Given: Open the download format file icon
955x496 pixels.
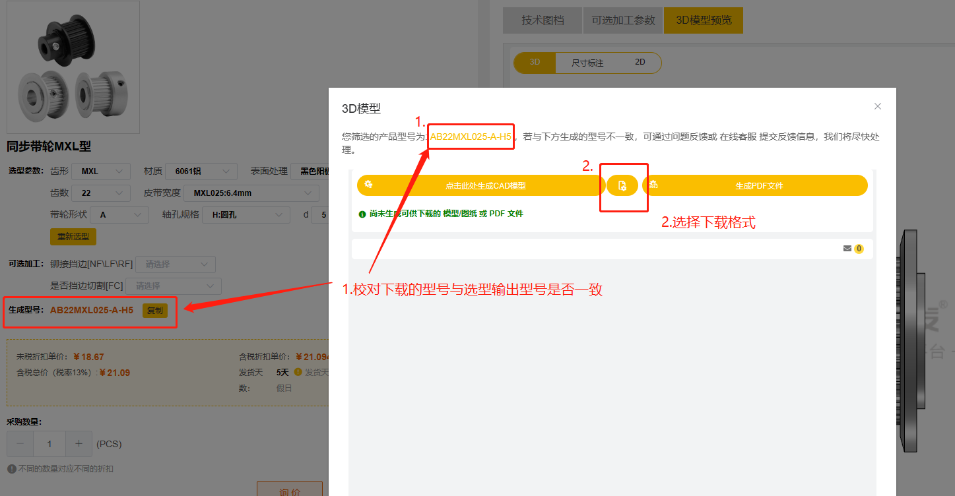Looking at the screenshot, I should (x=622, y=185).
